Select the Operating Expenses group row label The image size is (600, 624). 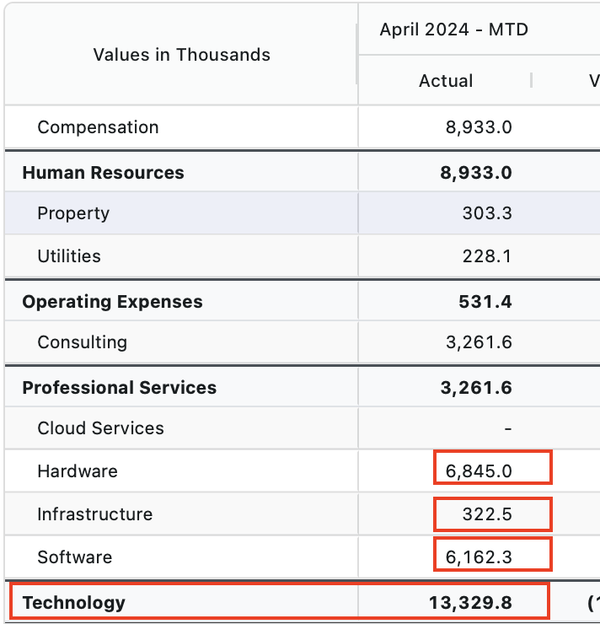(112, 302)
